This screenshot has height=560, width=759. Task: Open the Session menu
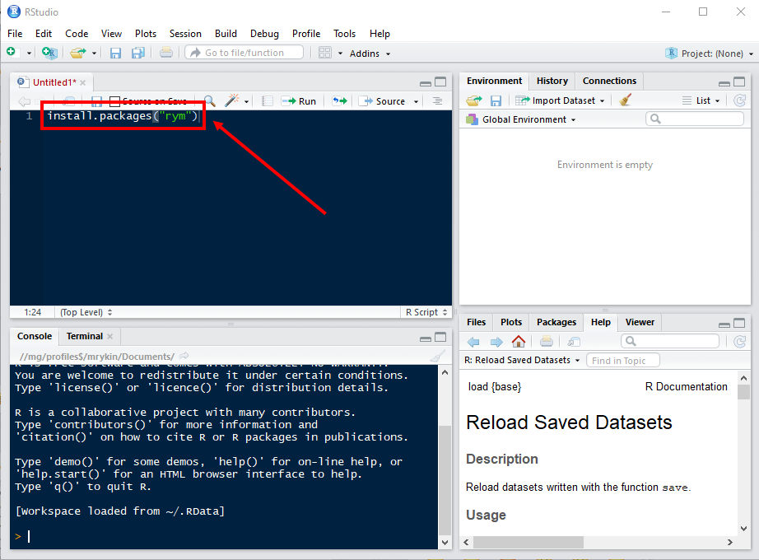[185, 34]
